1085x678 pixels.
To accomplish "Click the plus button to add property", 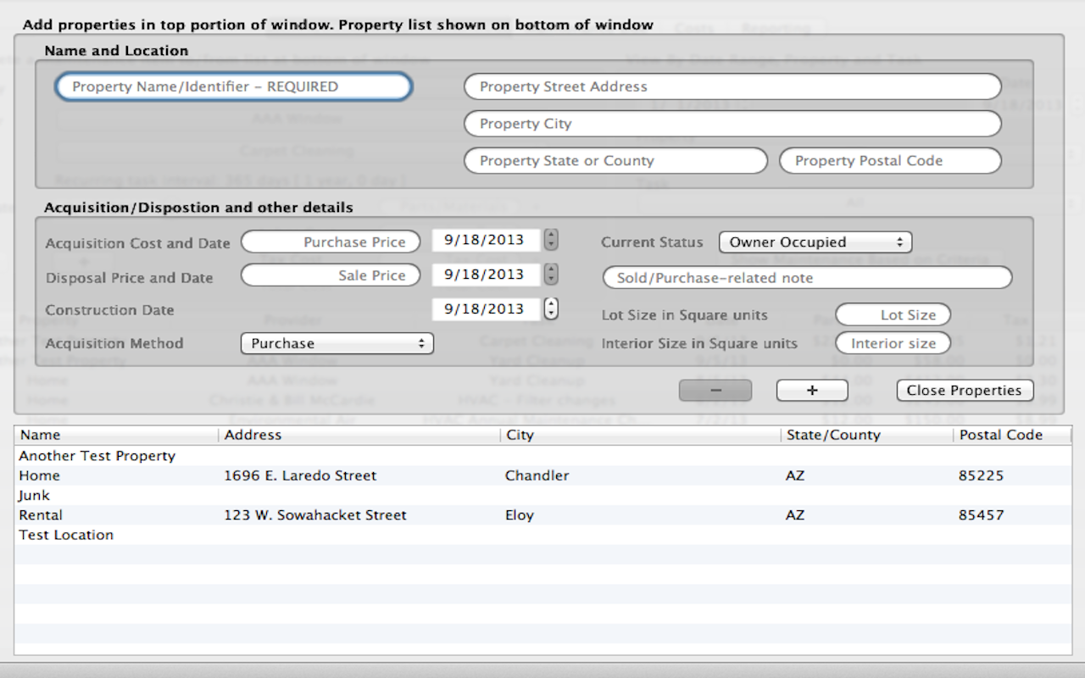I will pyautogui.click(x=812, y=390).
